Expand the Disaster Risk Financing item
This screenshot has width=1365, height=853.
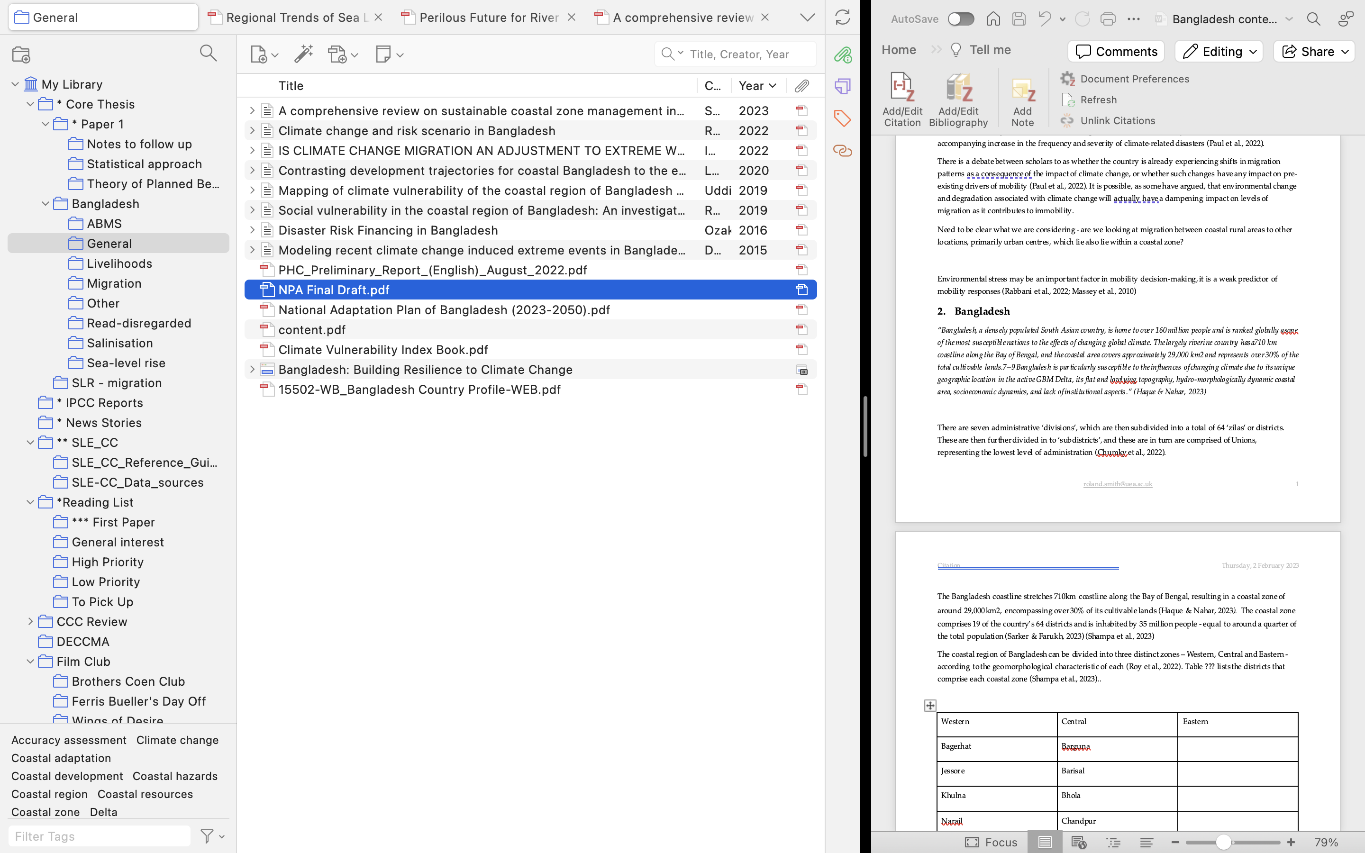252,230
